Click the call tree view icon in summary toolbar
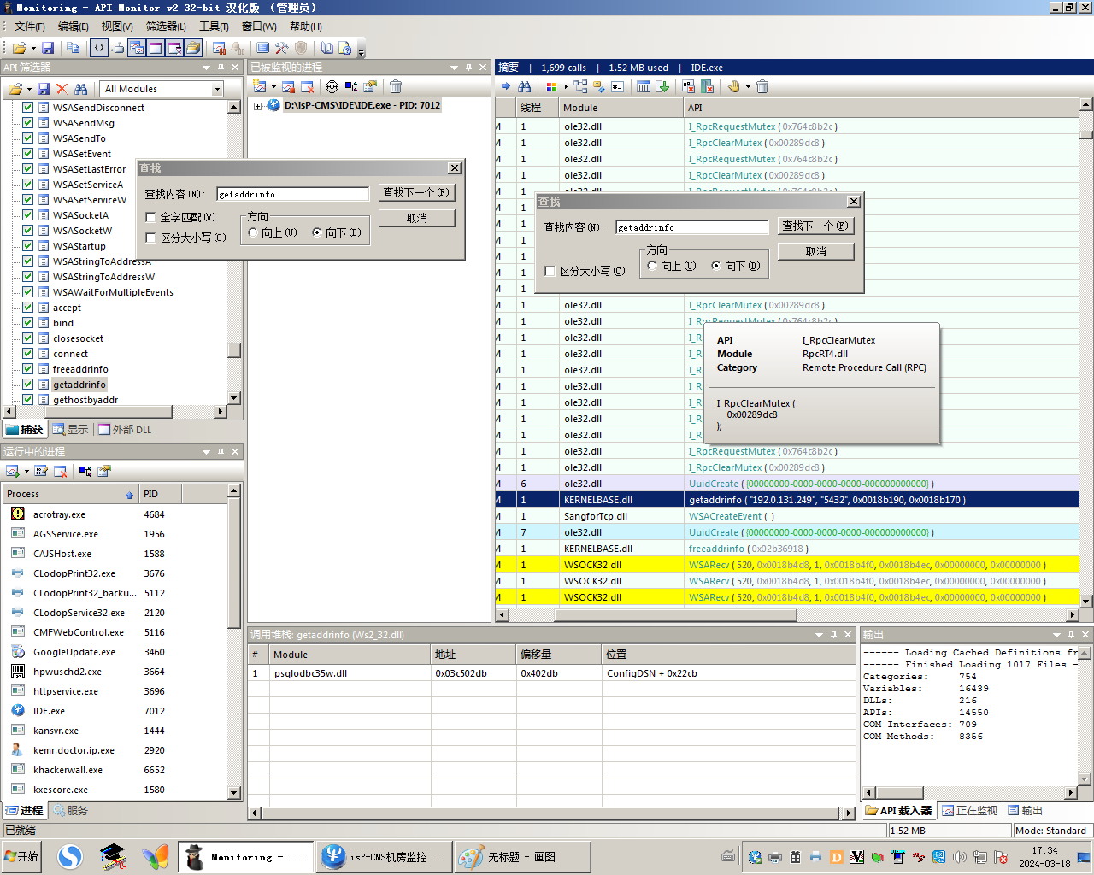 point(580,86)
